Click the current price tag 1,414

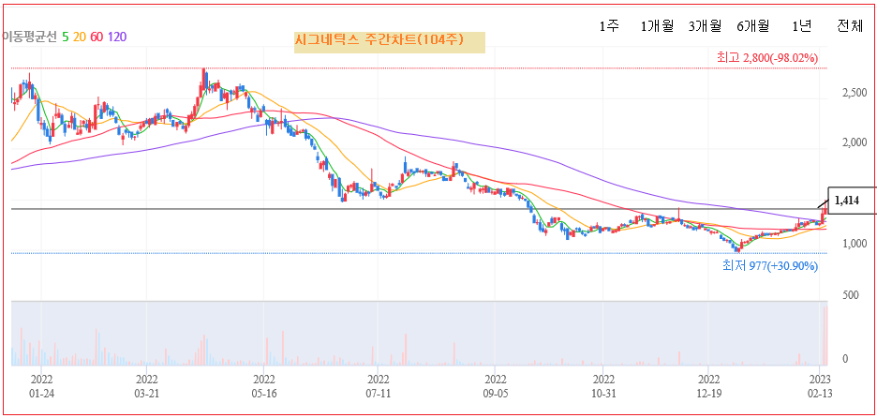click(x=852, y=201)
